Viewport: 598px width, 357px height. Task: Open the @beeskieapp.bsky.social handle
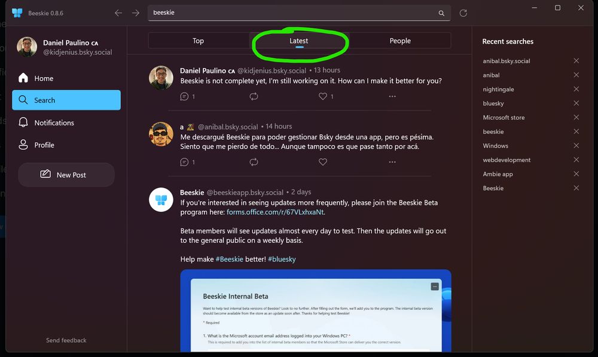pos(245,192)
